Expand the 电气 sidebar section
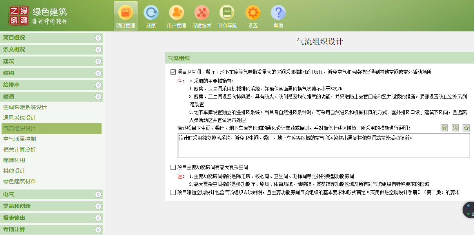Screen dimensions: 474x235 [52, 194]
